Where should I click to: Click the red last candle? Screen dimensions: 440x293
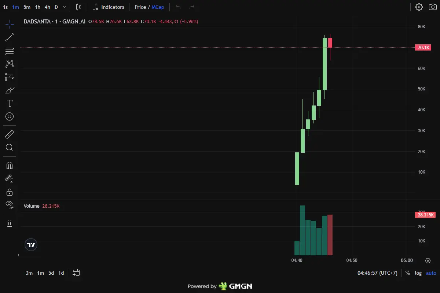click(330, 43)
